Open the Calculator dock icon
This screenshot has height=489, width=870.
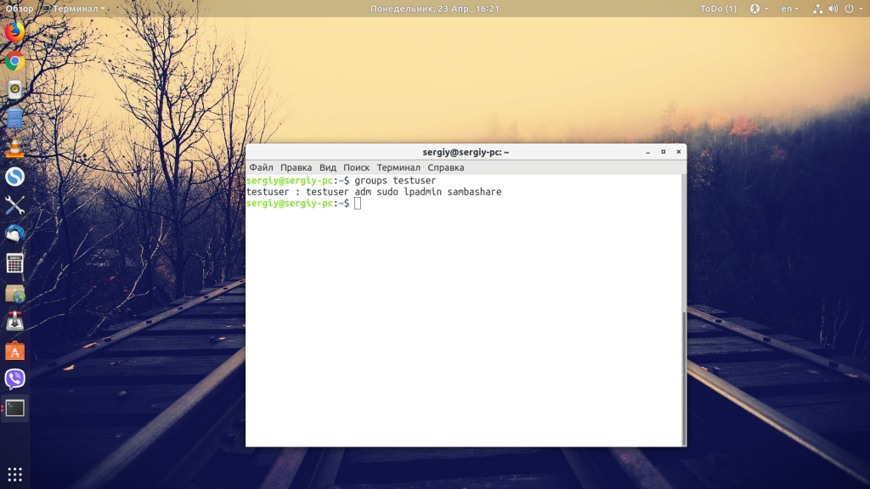point(15,263)
